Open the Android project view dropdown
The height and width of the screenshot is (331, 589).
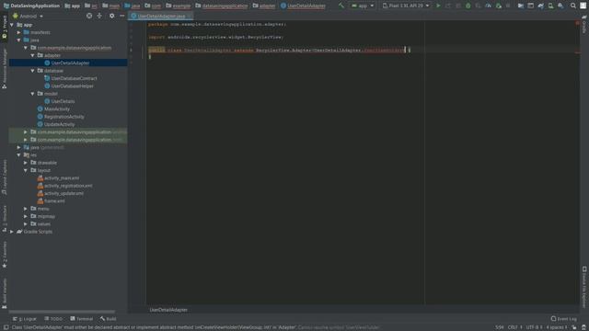(29, 17)
